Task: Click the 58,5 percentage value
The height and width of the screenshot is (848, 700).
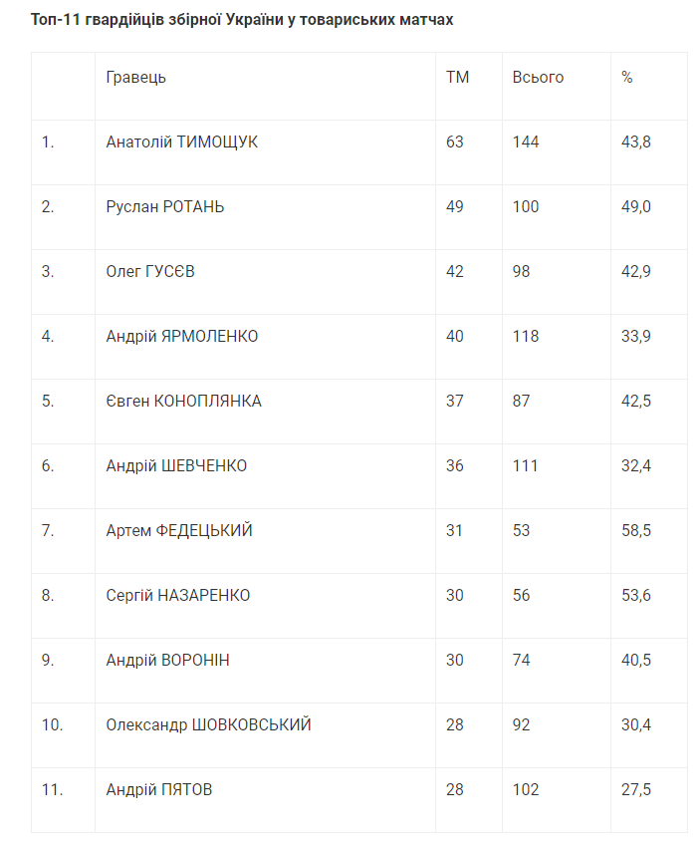Action: [636, 531]
